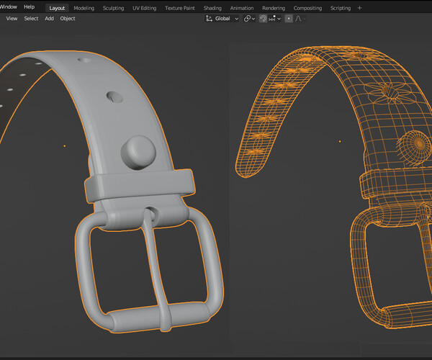The height and width of the screenshot is (360, 432).
Task: Add a new workspace with plus icon
Action: (x=359, y=8)
